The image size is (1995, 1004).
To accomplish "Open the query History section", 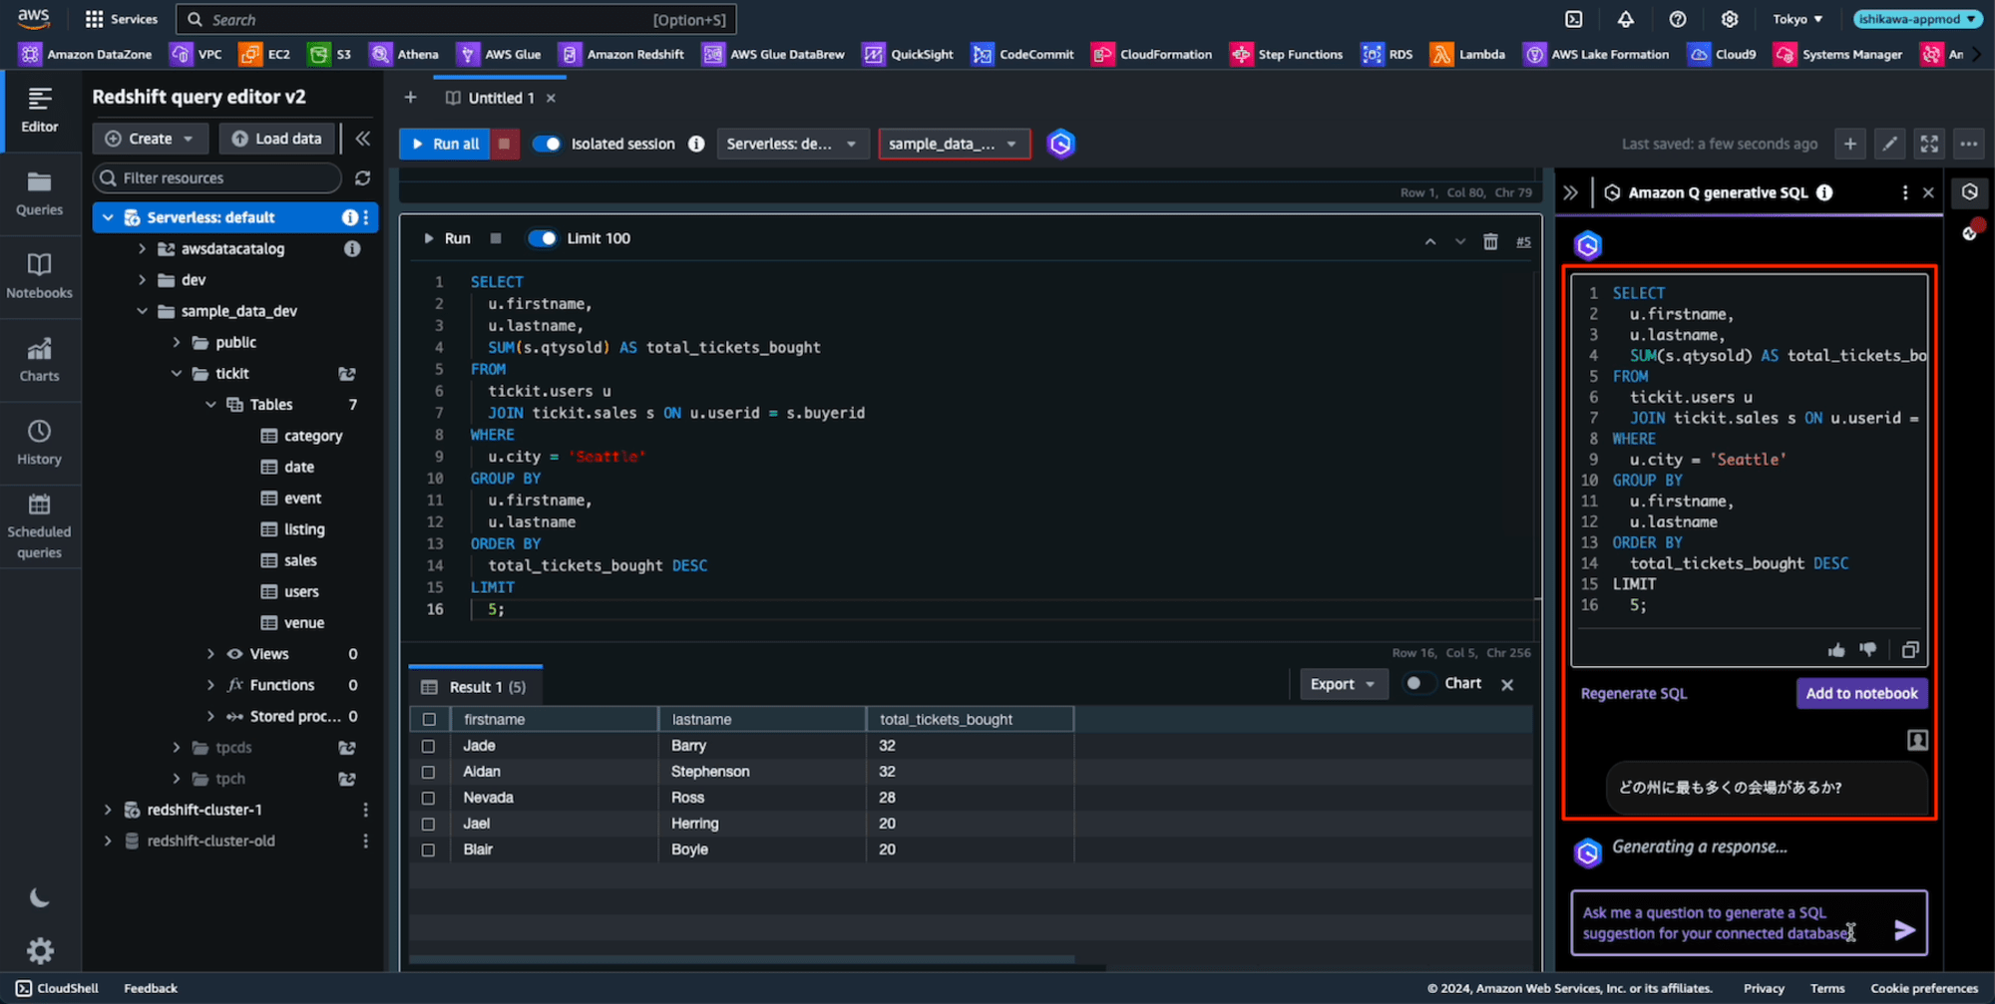I will coord(40,443).
